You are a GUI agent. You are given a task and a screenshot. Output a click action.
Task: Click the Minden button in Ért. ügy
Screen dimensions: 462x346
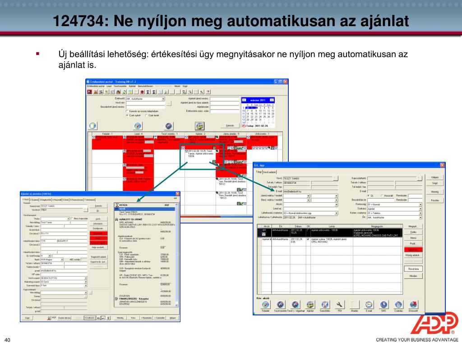tap(413, 276)
